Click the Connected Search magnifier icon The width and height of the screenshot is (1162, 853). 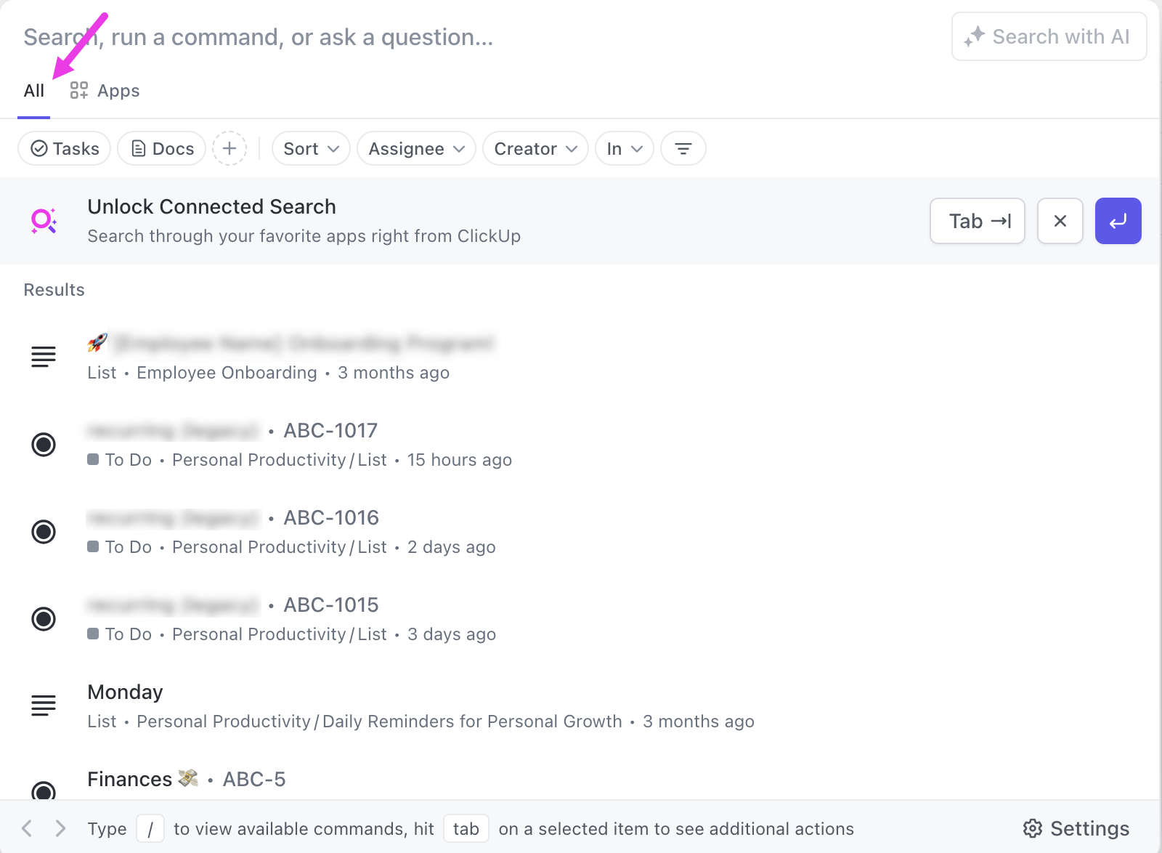tap(44, 221)
